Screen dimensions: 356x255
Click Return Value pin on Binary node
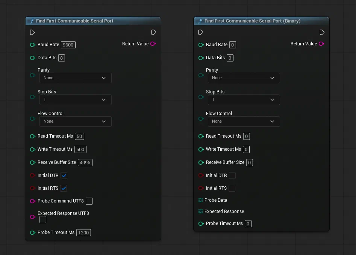click(x=321, y=44)
